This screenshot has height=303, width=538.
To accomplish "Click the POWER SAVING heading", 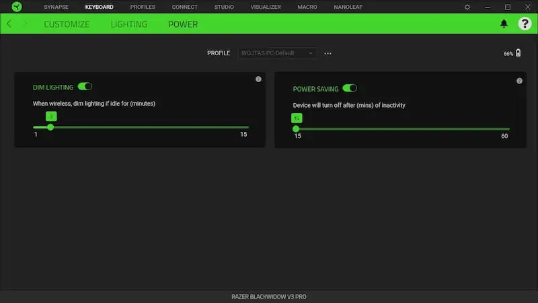I will pyautogui.click(x=315, y=89).
